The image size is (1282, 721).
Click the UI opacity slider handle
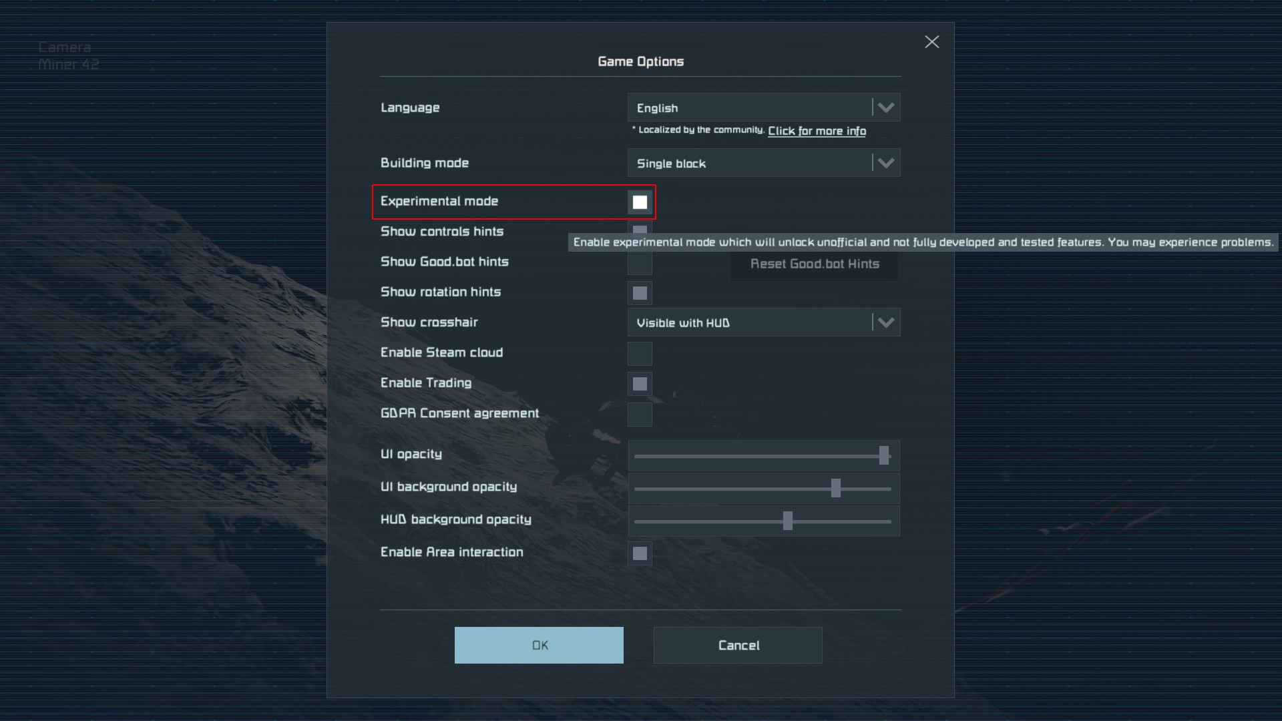(x=884, y=455)
